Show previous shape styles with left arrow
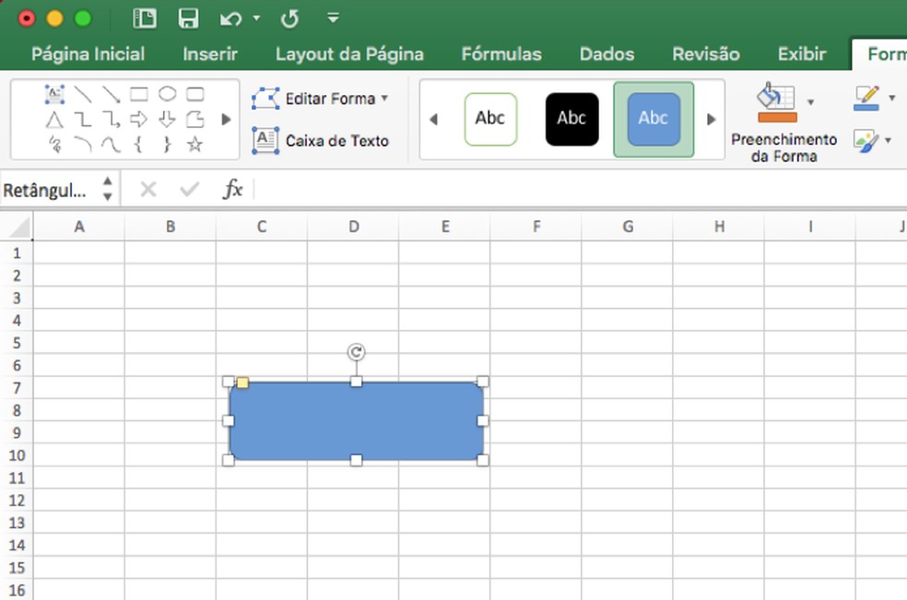The height and width of the screenshot is (600, 907). point(433,119)
